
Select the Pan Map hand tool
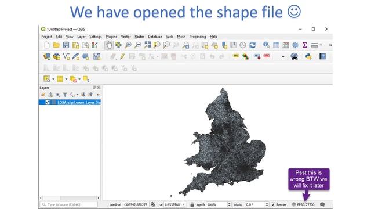[x=109, y=45]
